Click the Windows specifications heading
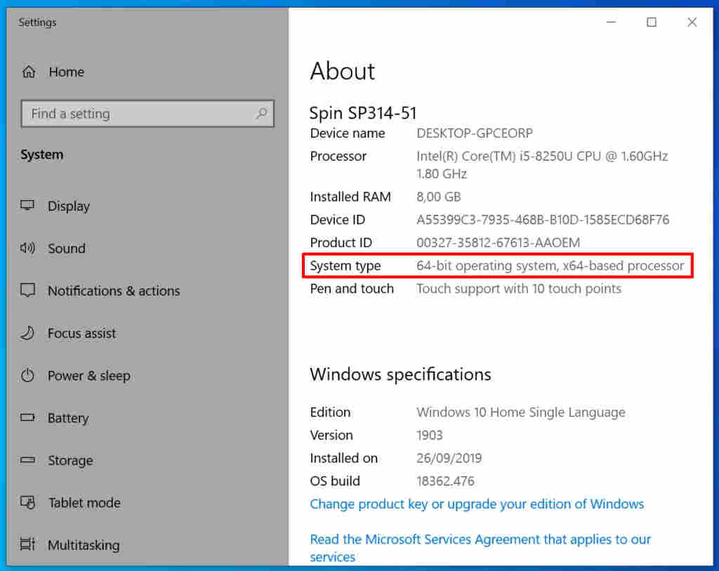The image size is (719, 571). point(400,374)
